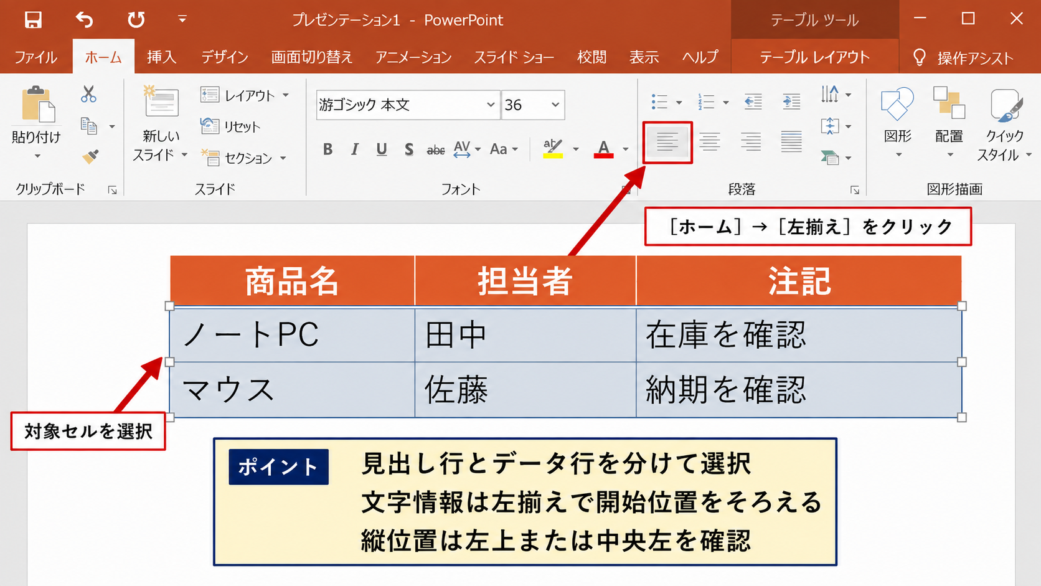Apply the yellow text highlight color
This screenshot has height=586, width=1041.
point(552,149)
